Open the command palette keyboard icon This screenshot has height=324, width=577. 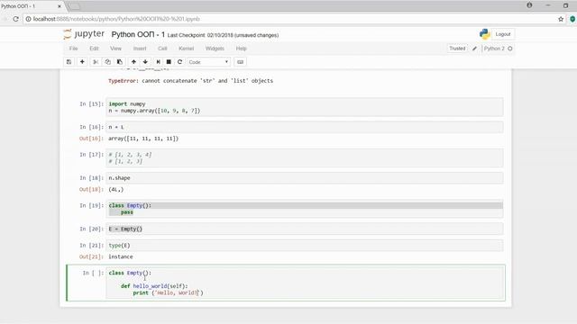(x=241, y=62)
